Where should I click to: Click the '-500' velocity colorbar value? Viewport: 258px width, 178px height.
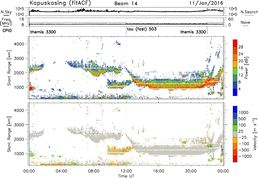point(244,150)
